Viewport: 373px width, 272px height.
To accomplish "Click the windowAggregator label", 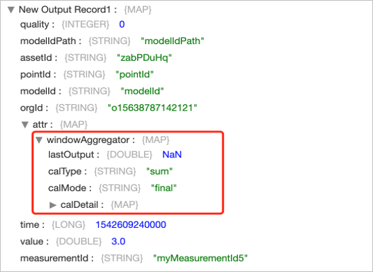I will coord(88,140).
